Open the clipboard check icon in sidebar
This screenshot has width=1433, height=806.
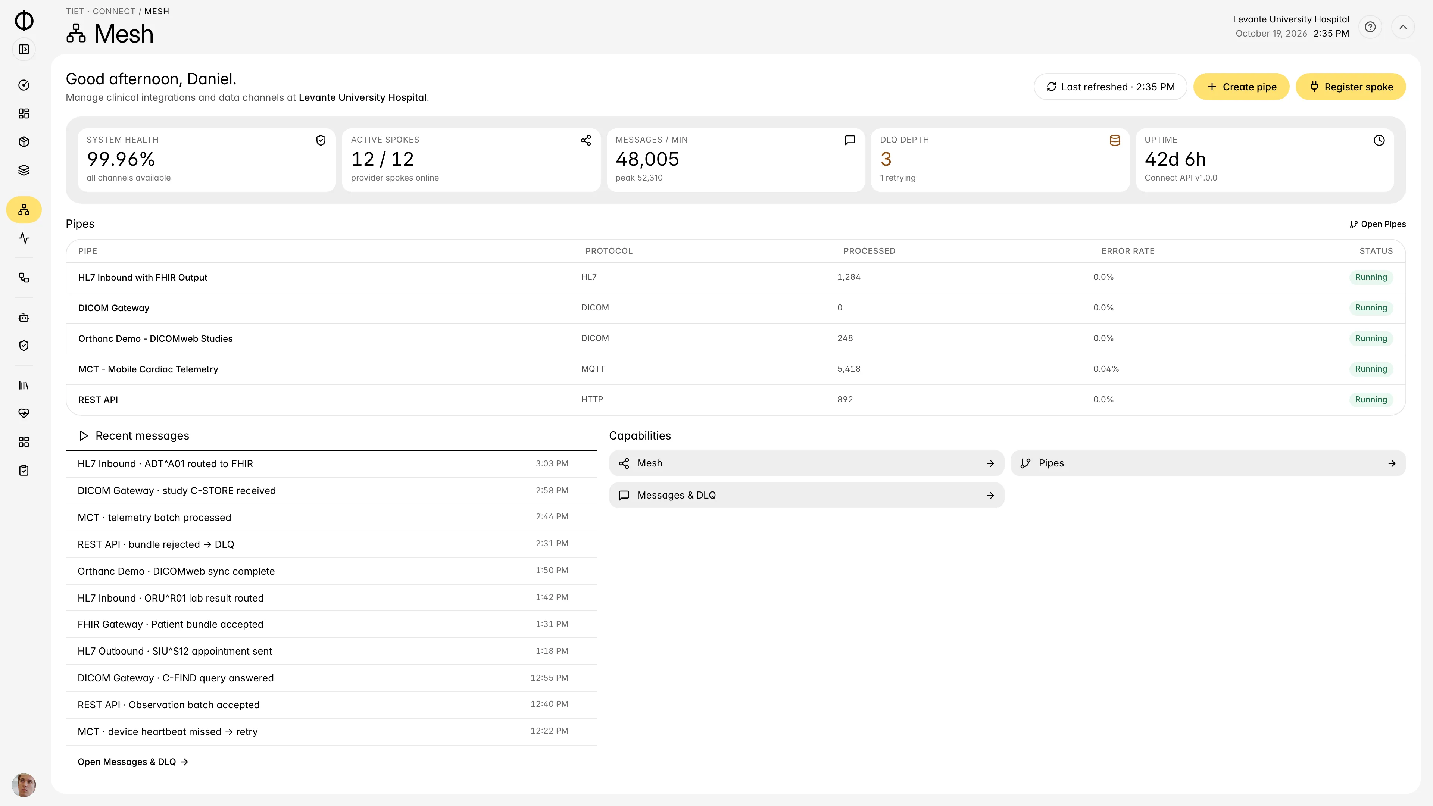point(24,470)
